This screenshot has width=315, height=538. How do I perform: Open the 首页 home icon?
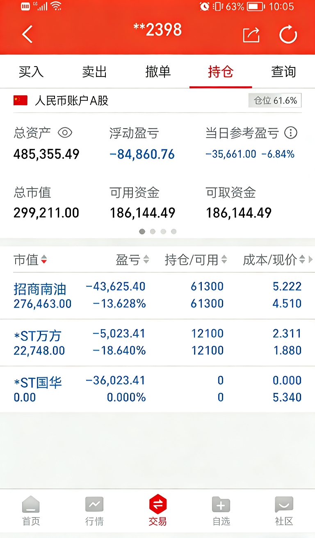[x=31, y=504]
